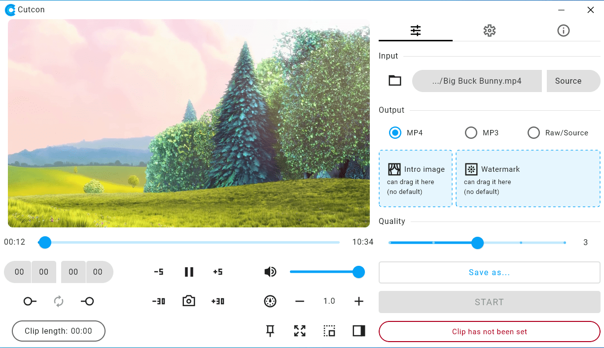Click the Watermark icon
This screenshot has height=348, width=604.
(471, 169)
